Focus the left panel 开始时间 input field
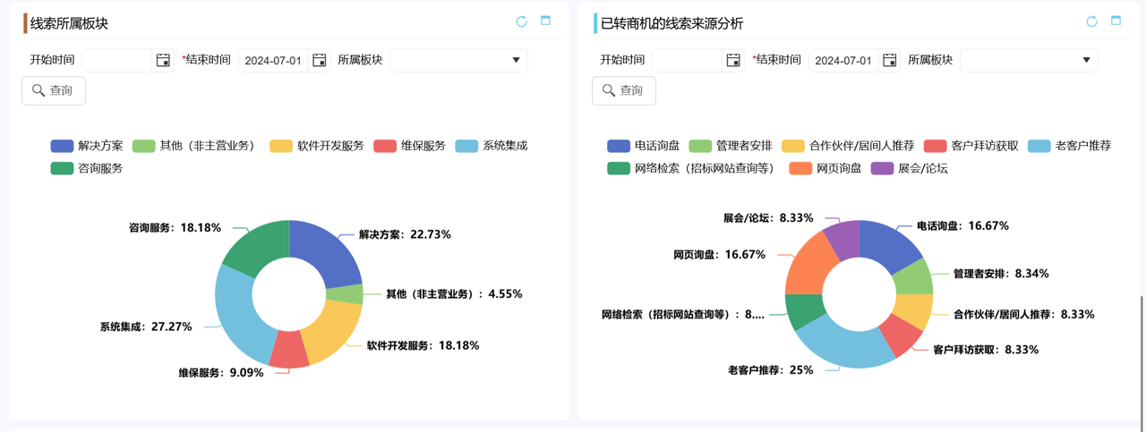Viewport: 1146px width, 432px height. (118, 60)
